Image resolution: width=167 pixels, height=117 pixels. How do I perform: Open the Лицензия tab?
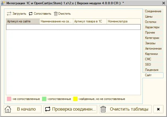153,70
